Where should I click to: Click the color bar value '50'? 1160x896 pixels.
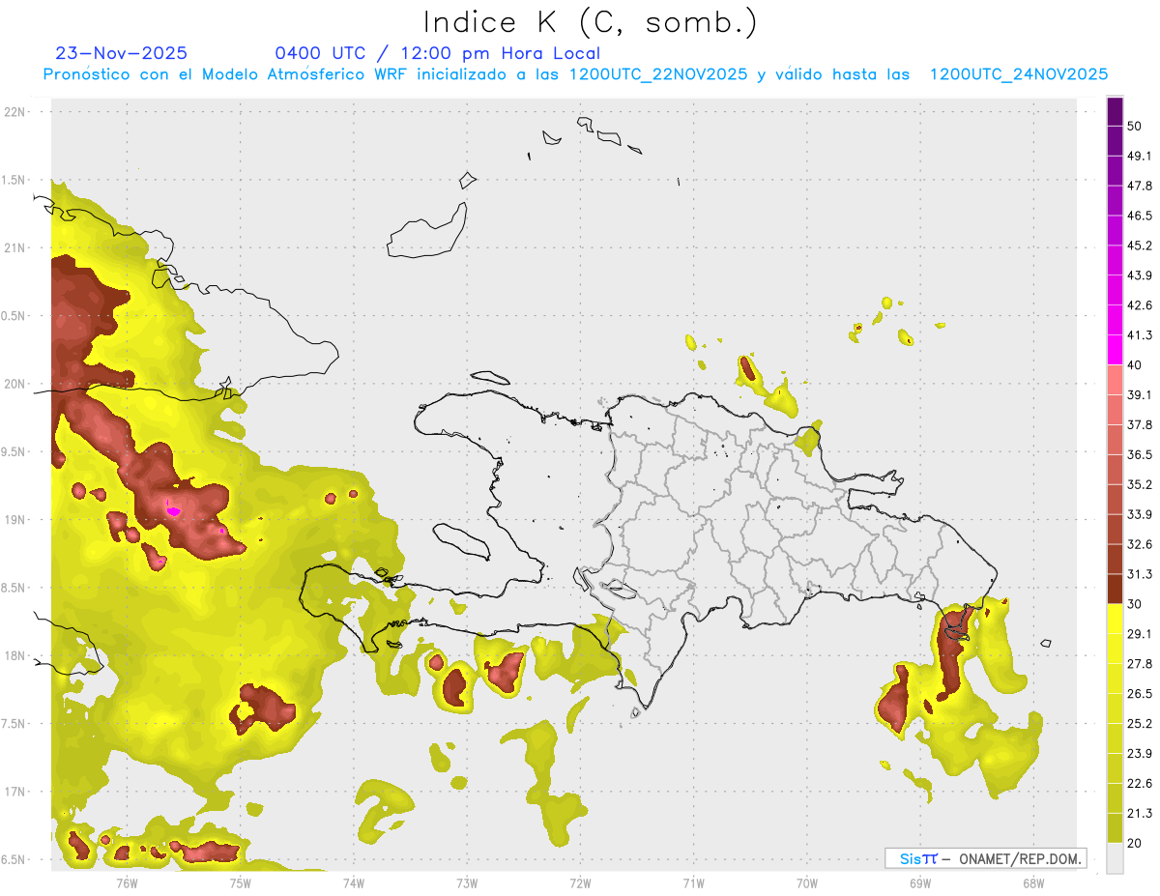[x=1135, y=126]
